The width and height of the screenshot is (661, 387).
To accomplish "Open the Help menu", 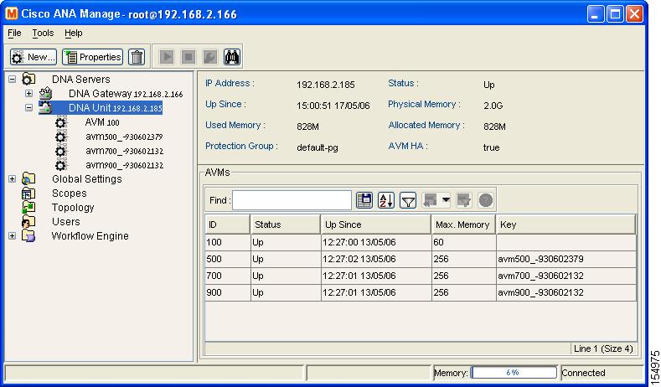I will coord(74,33).
